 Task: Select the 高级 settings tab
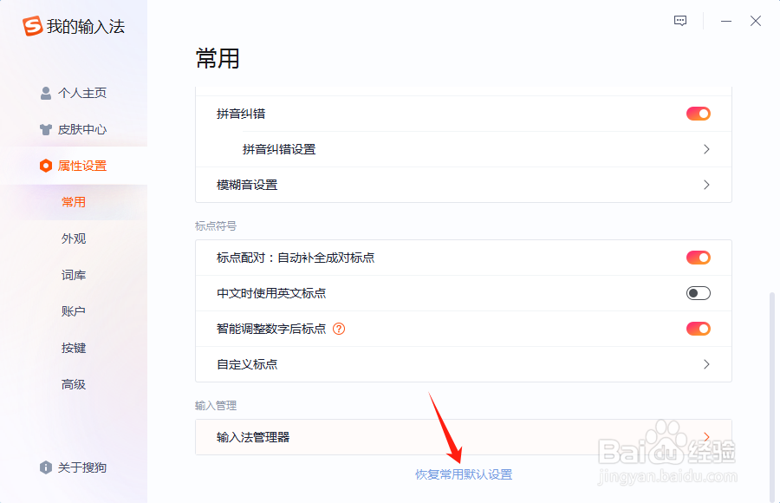(x=75, y=384)
